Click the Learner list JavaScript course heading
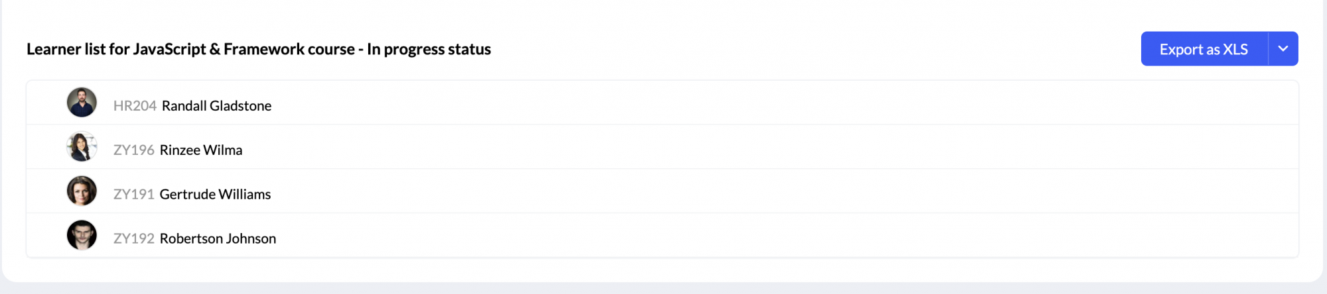Viewport: 1327px width, 294px height. [259, 49]
